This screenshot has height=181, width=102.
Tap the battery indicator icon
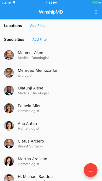point(95,3)
